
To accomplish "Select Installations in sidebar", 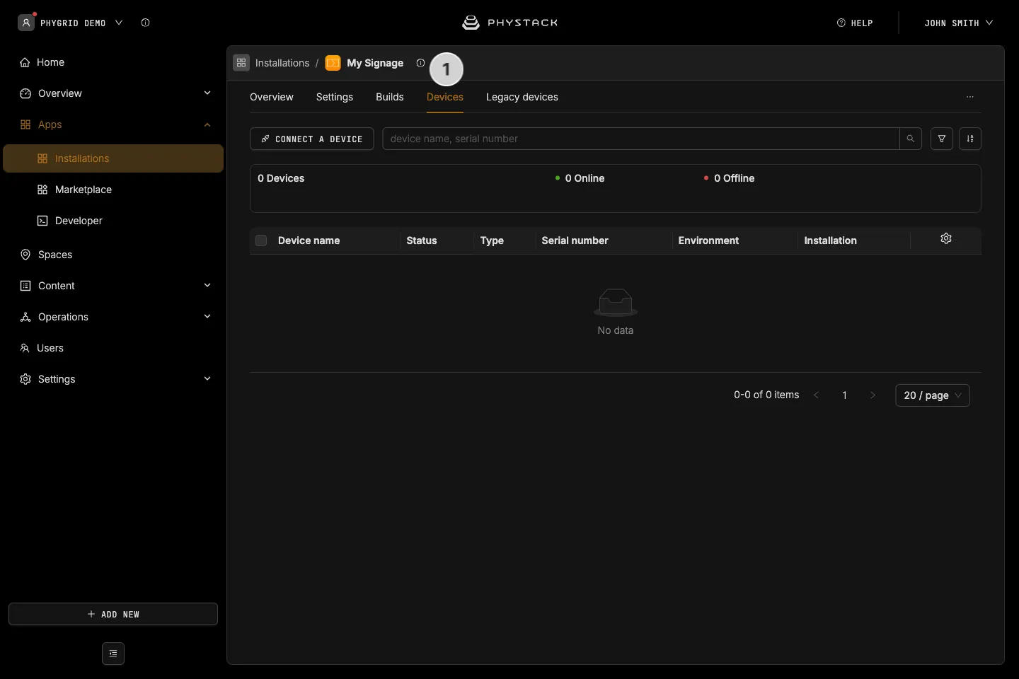I will 113,158.
